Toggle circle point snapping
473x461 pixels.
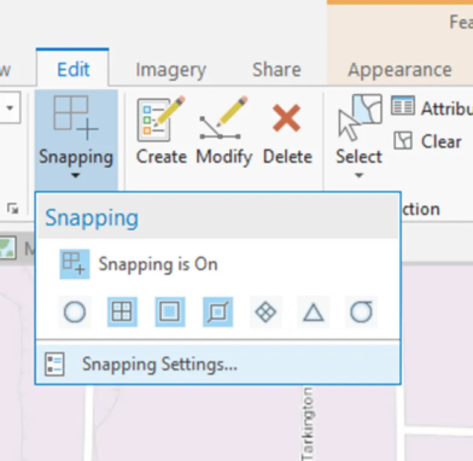75,311
